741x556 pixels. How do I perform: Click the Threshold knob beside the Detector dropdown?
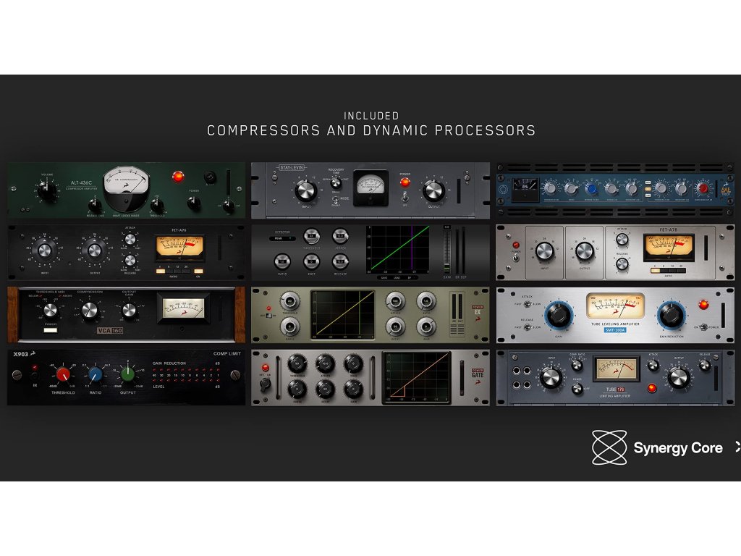pyautogui.click(x=311, y=235)
